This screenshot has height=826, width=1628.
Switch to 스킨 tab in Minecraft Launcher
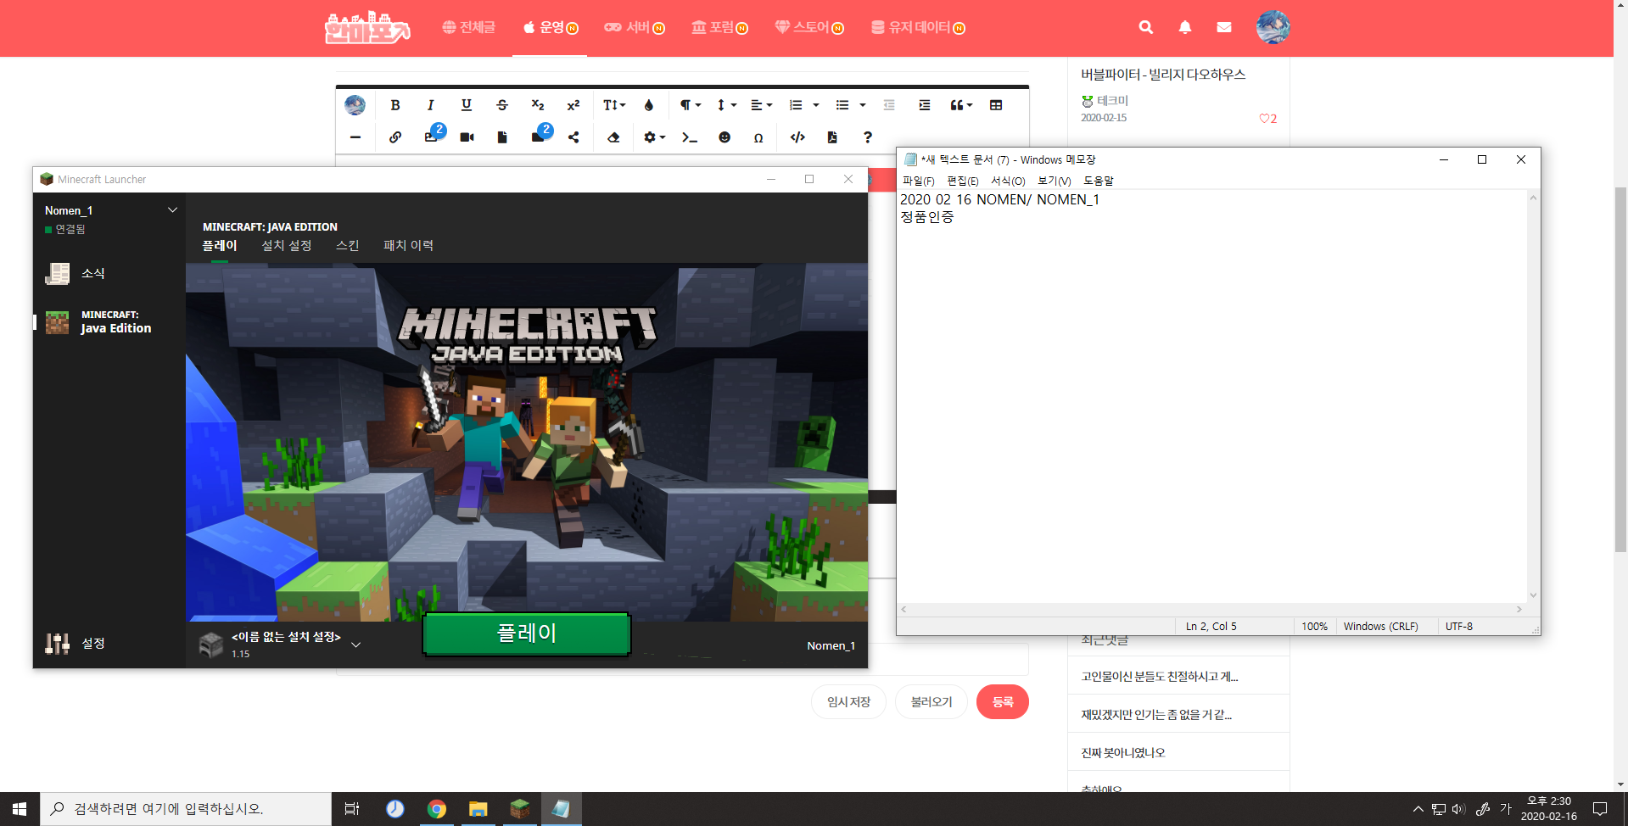click(x=348, y=245)
